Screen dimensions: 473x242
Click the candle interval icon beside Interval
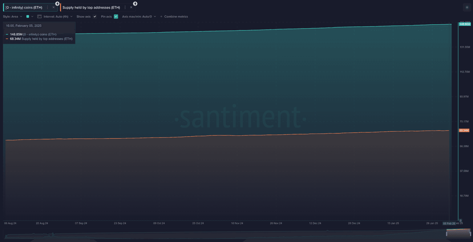click(x=39, y=17)
